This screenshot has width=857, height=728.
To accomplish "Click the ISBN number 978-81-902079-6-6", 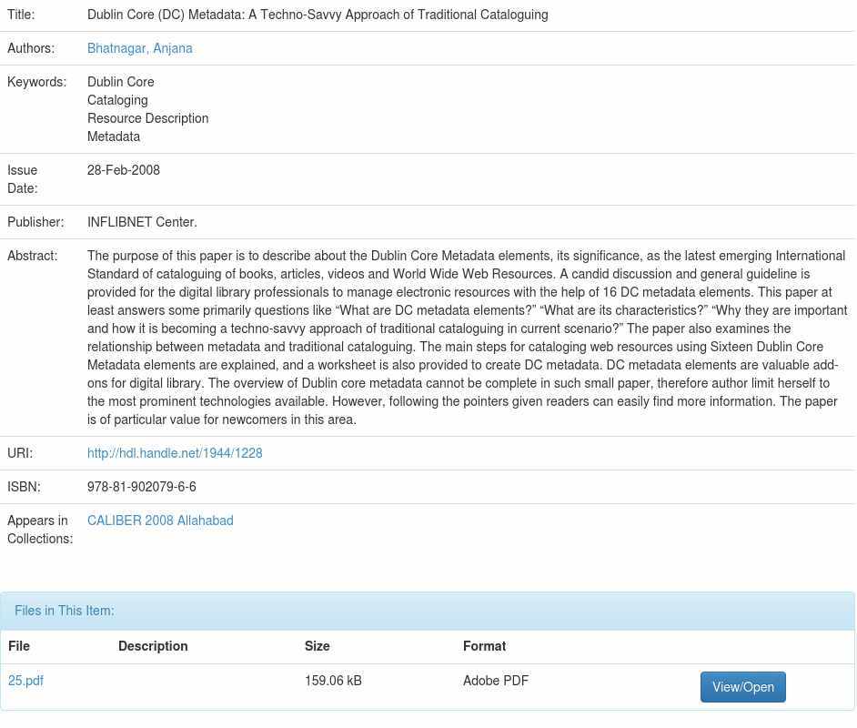I will [x=142, y=487].
